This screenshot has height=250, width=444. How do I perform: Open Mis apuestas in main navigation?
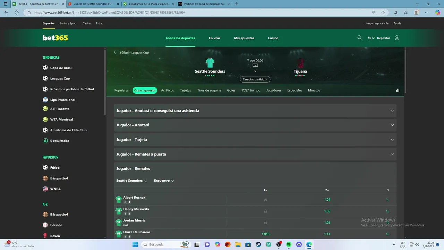[244, 38]
